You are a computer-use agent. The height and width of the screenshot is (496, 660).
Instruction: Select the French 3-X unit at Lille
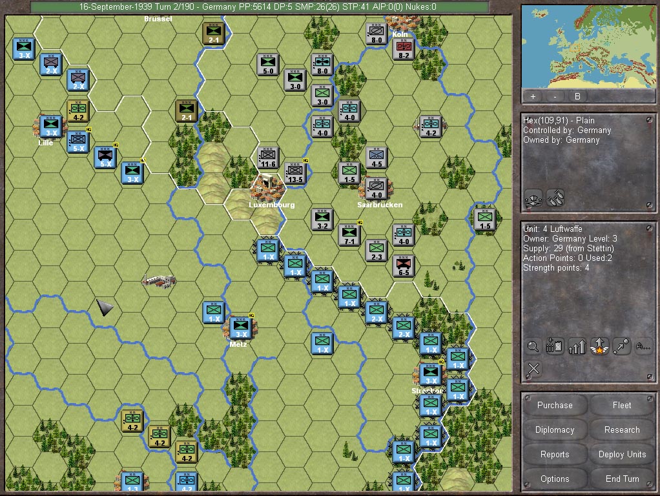pos(51,127)
